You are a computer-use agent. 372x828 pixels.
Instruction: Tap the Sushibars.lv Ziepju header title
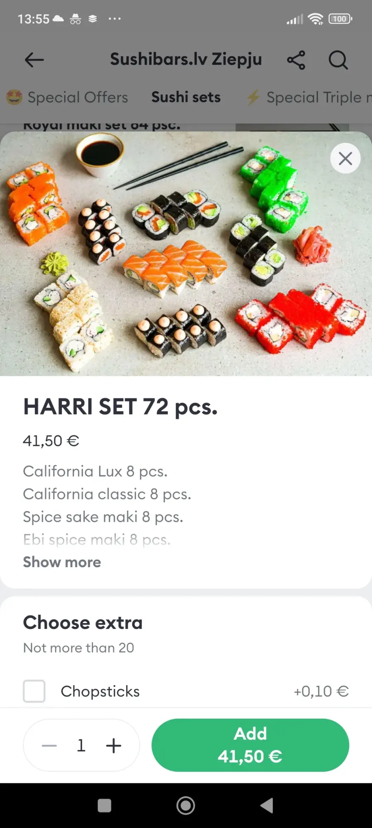pos(186,60)
